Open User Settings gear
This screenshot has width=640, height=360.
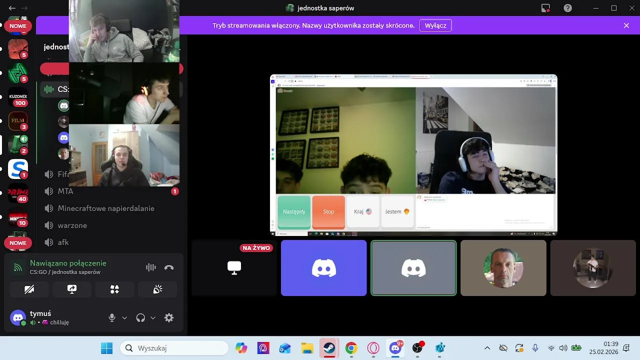click(x=169, y=317)
